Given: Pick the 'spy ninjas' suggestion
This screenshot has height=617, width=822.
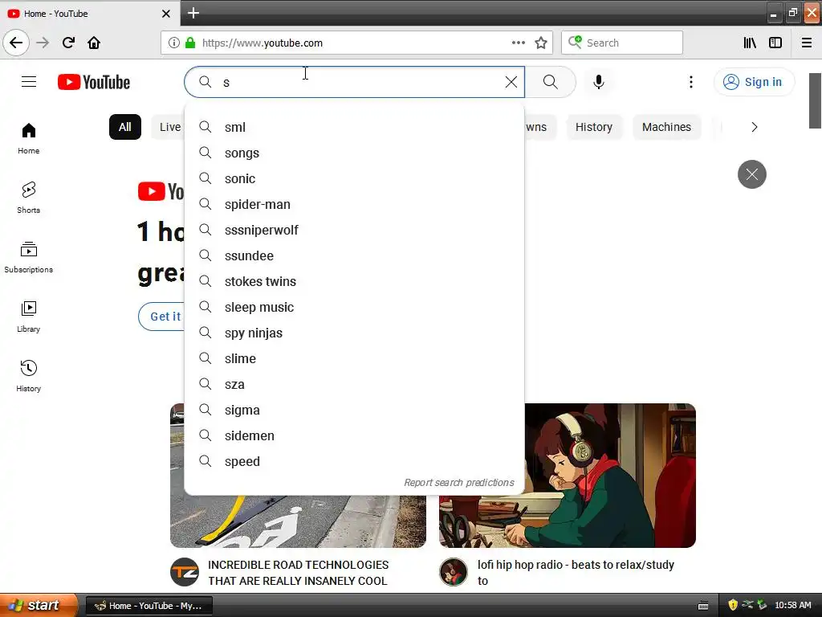Looking at the screenshot, I should [354, 333].
